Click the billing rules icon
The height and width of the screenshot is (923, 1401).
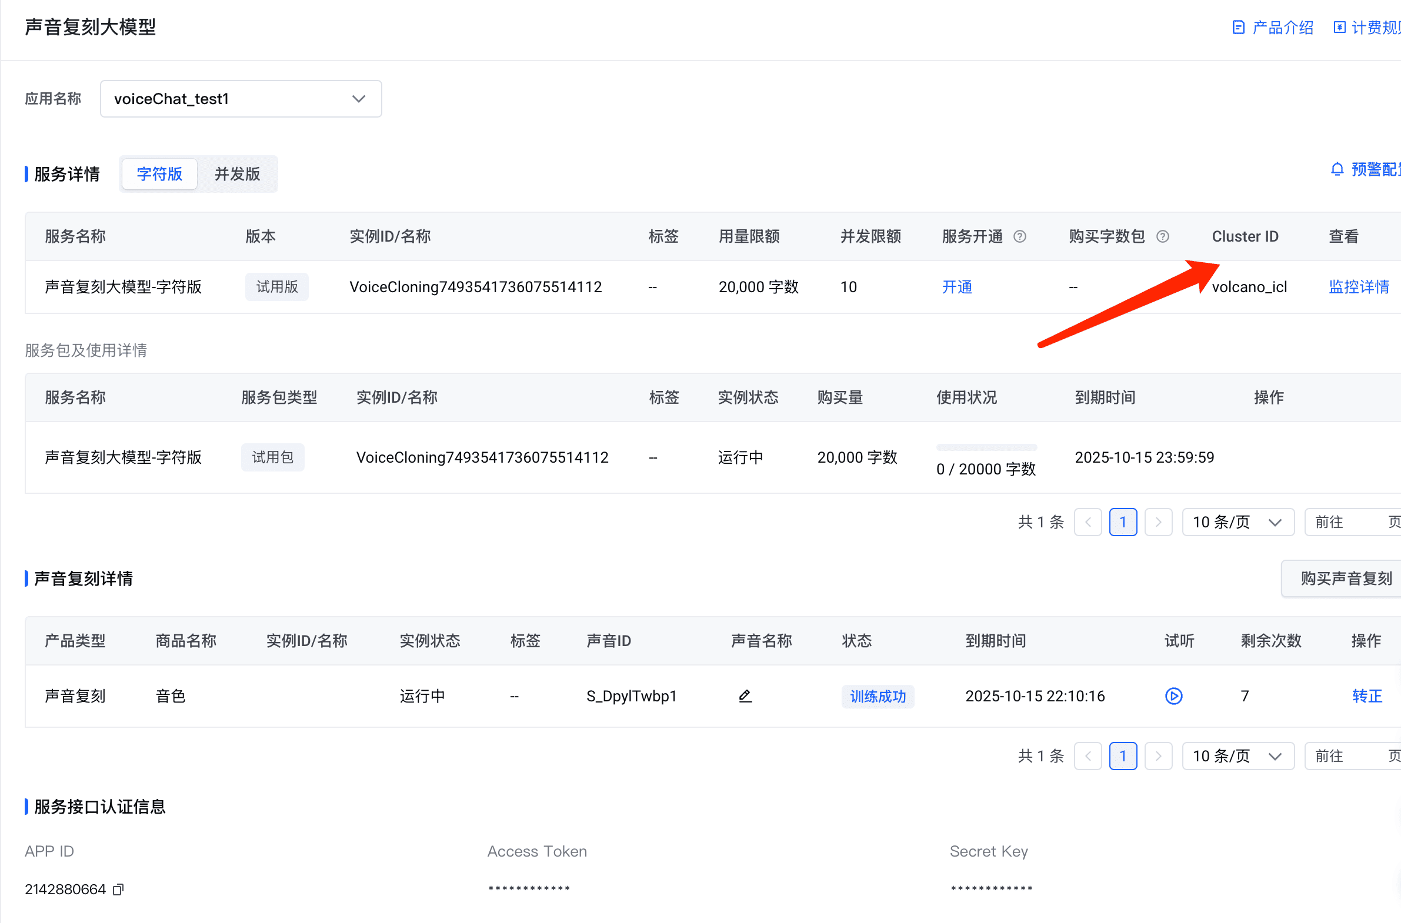(x=1339, y=28)
